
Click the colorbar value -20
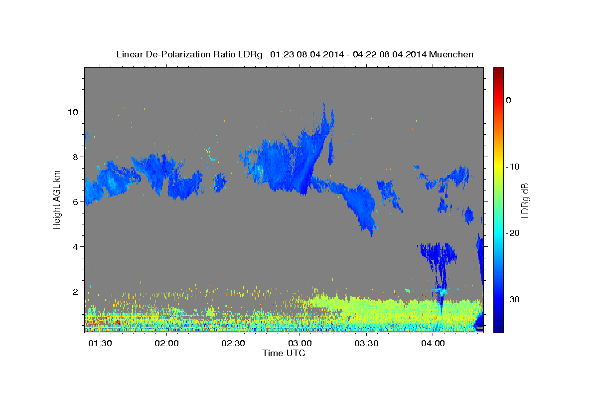click(x=513, y=233)
